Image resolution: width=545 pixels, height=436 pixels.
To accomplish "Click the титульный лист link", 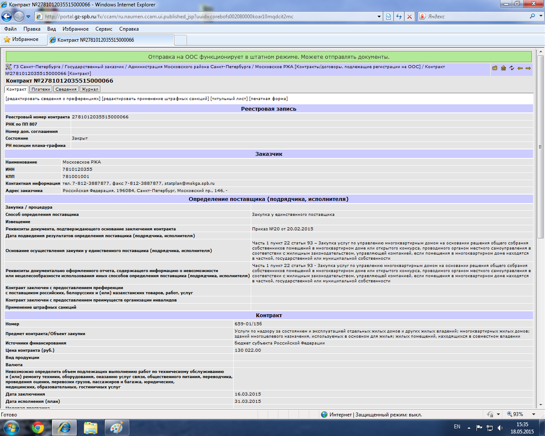I will [x=229, y=99].
